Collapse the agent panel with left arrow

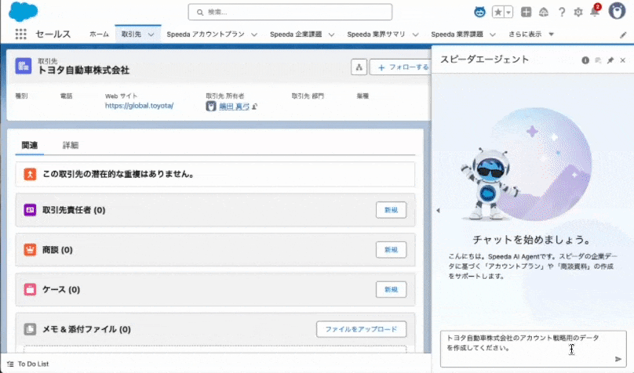pos(438,210)
